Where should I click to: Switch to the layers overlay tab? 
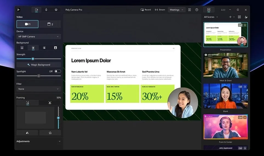pos(56,10)
